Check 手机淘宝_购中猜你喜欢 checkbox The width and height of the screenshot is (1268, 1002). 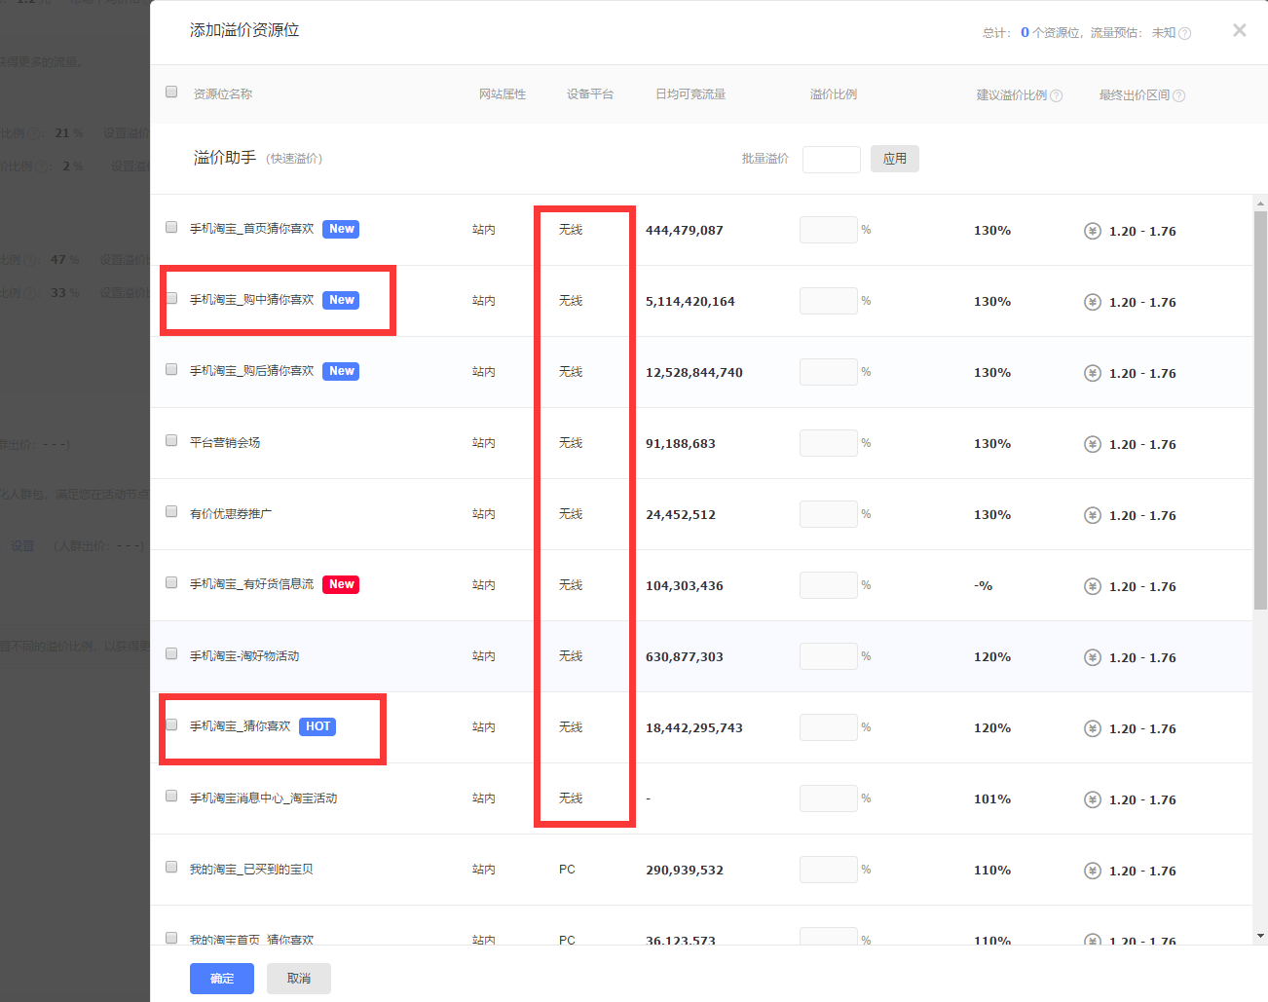(x=171, y=298)
